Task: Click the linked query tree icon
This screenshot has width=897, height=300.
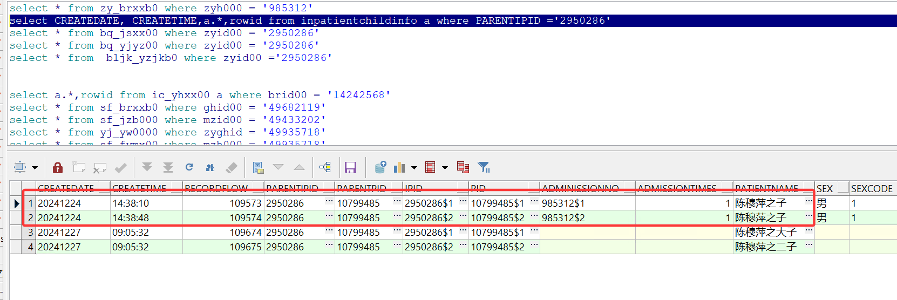Action: click(x=325, y=167)
